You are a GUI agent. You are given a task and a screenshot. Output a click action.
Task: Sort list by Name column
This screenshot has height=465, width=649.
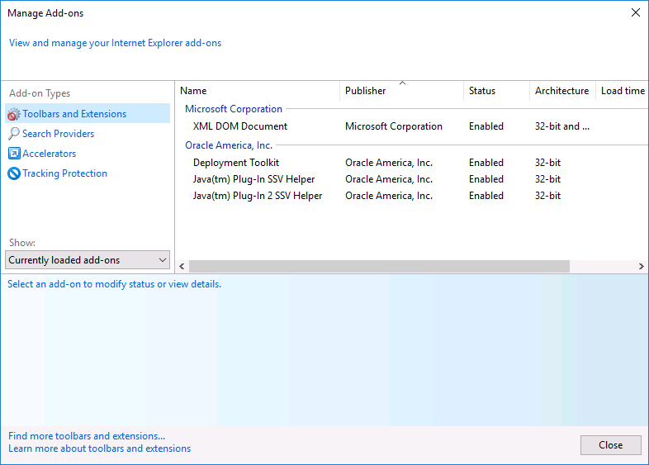click(x=258, y=91)
